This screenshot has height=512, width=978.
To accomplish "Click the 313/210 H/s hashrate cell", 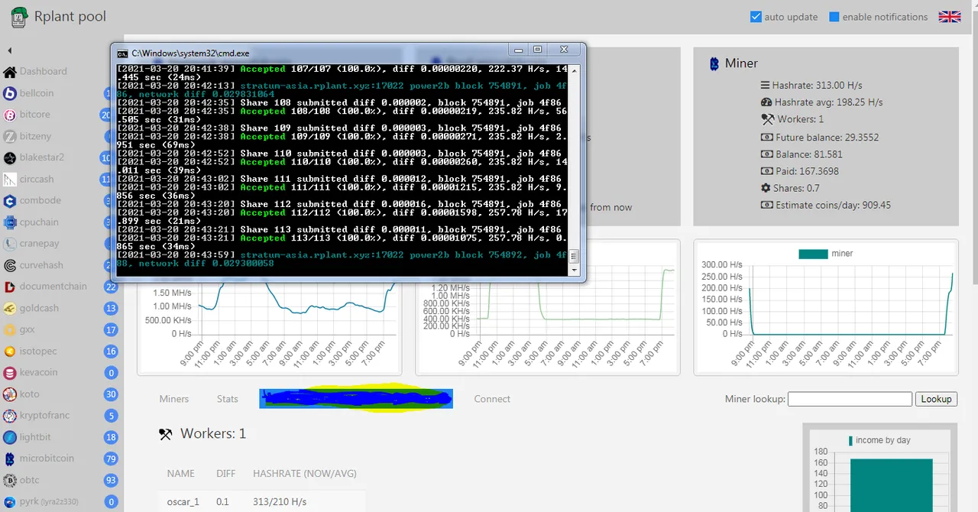I will [280, 502].
